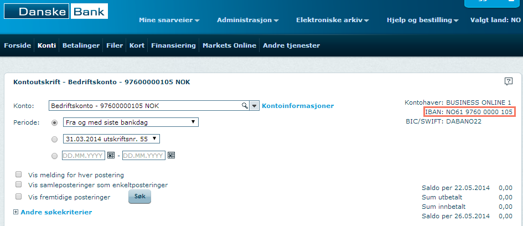Click the Sum innbetalt row
The width and height of the screenshot is (523, 226).
(x=467, y=207)
